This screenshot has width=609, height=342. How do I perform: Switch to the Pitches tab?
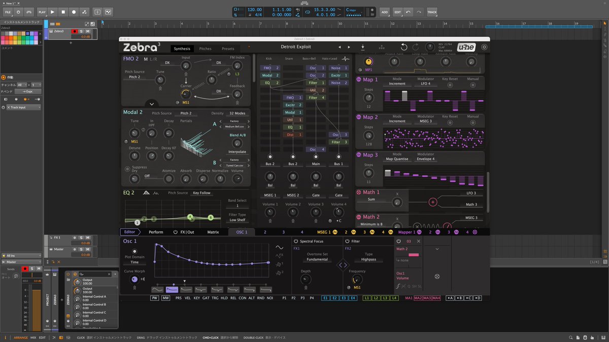[x=205, y=49]
